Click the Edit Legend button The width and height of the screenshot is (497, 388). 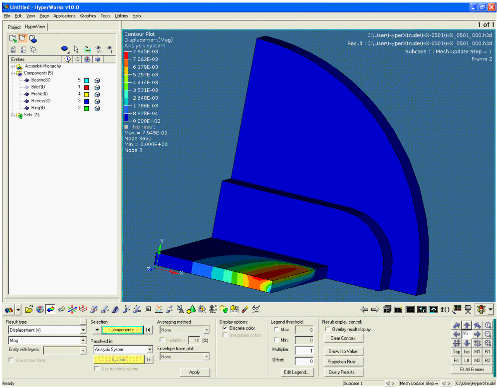[x=296, y=372]
